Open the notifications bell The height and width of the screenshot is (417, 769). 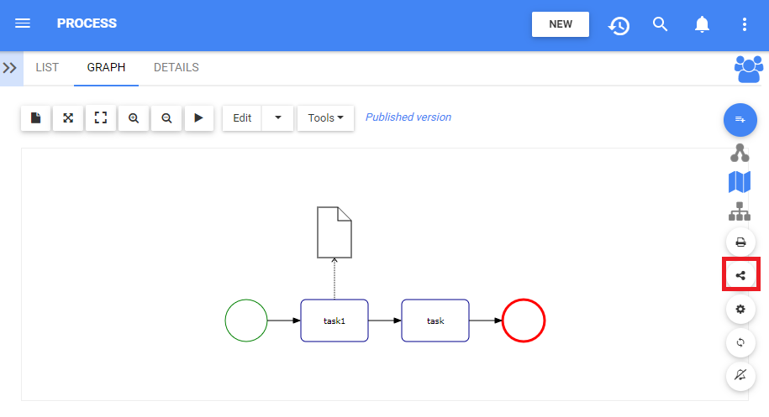(703, 24)
